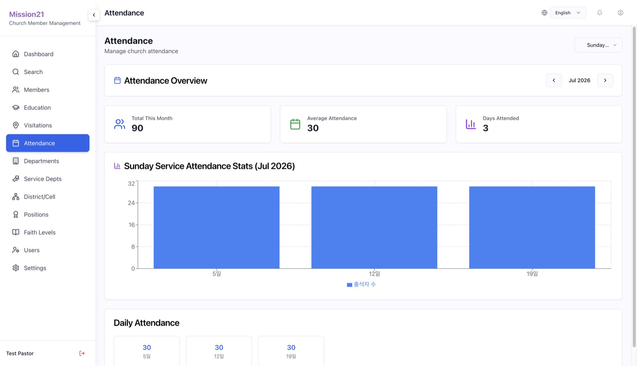
Task: Click the purple chart icon in Days Attended
Action: tap(471, 124)
